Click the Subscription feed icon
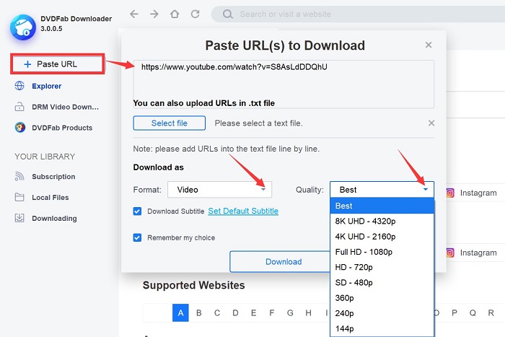The width and height of the screenshot is (505, 337). point(19,176)
